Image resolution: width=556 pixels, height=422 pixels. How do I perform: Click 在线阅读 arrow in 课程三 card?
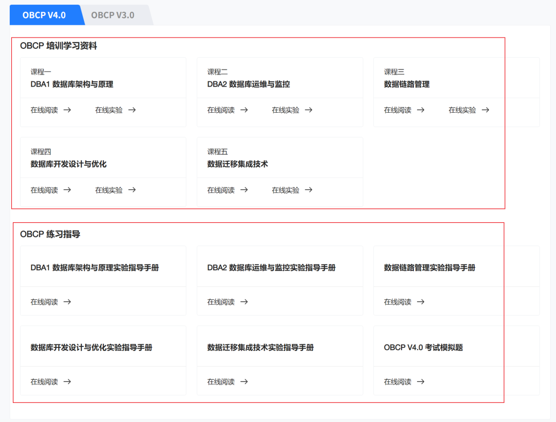click(421, 110)
